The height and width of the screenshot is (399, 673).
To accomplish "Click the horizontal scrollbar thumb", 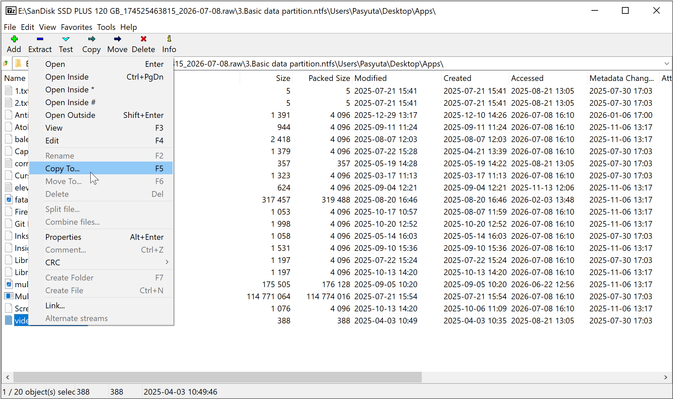I will tap(217, 377).
